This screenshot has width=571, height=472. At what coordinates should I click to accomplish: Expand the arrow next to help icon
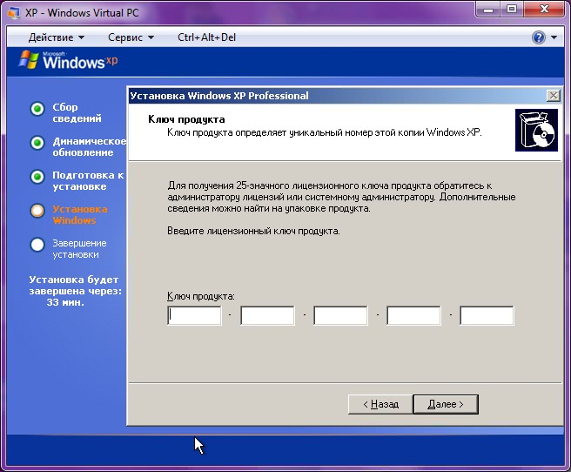(554, 37)
